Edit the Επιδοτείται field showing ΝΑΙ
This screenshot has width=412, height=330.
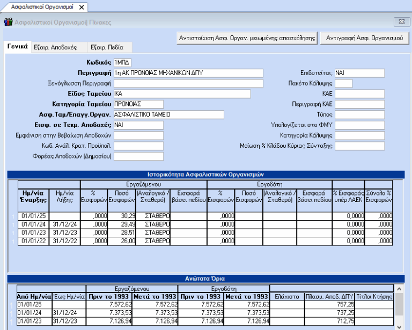pyautogui.click(x=359, y=73)
